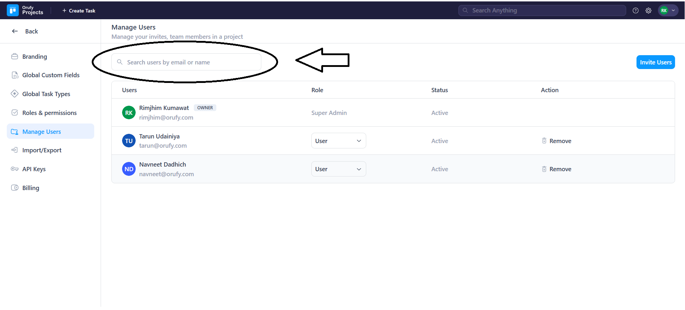This screenshot has width=685, height=310.
Task: Open the Billing section
Action: [x=31, y=188]
